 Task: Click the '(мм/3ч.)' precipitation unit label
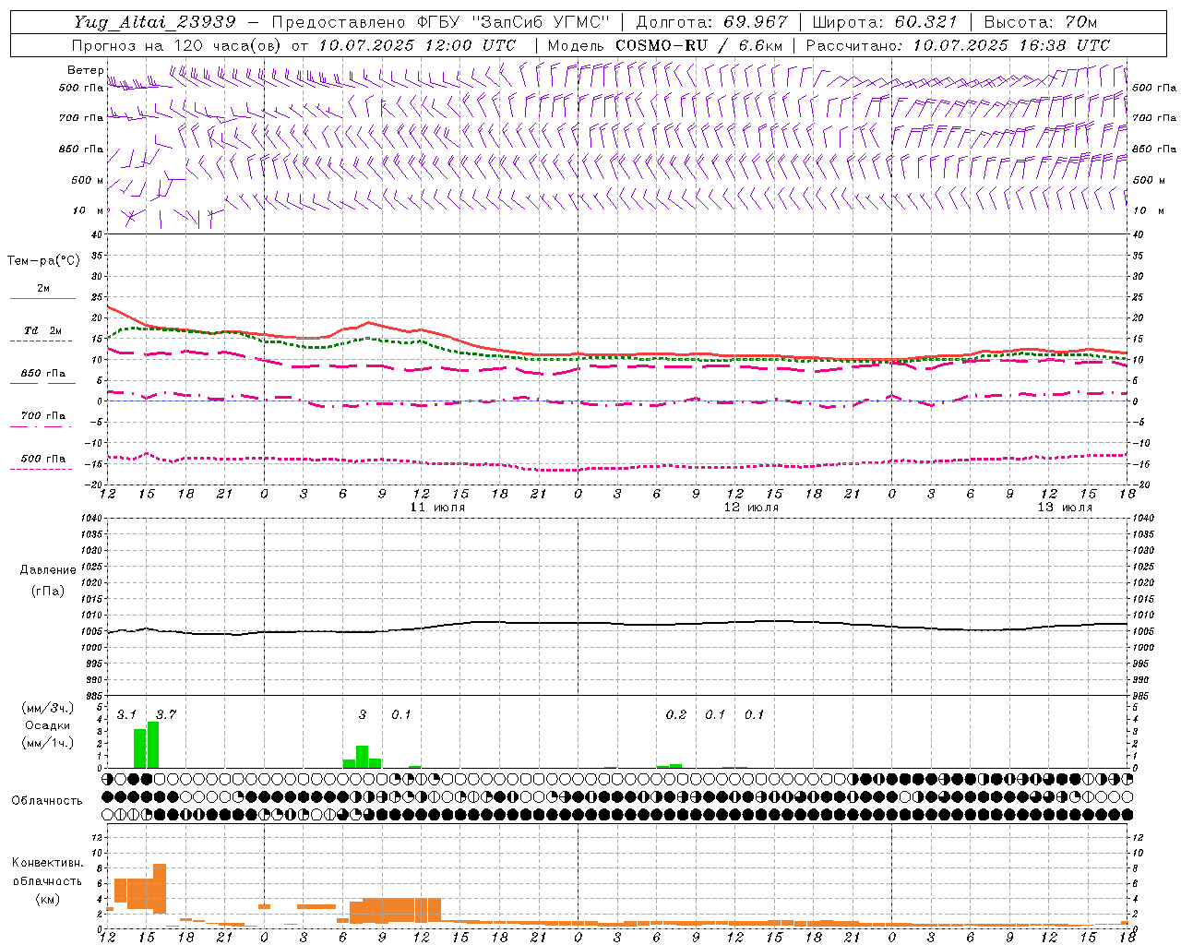point(48,708)
